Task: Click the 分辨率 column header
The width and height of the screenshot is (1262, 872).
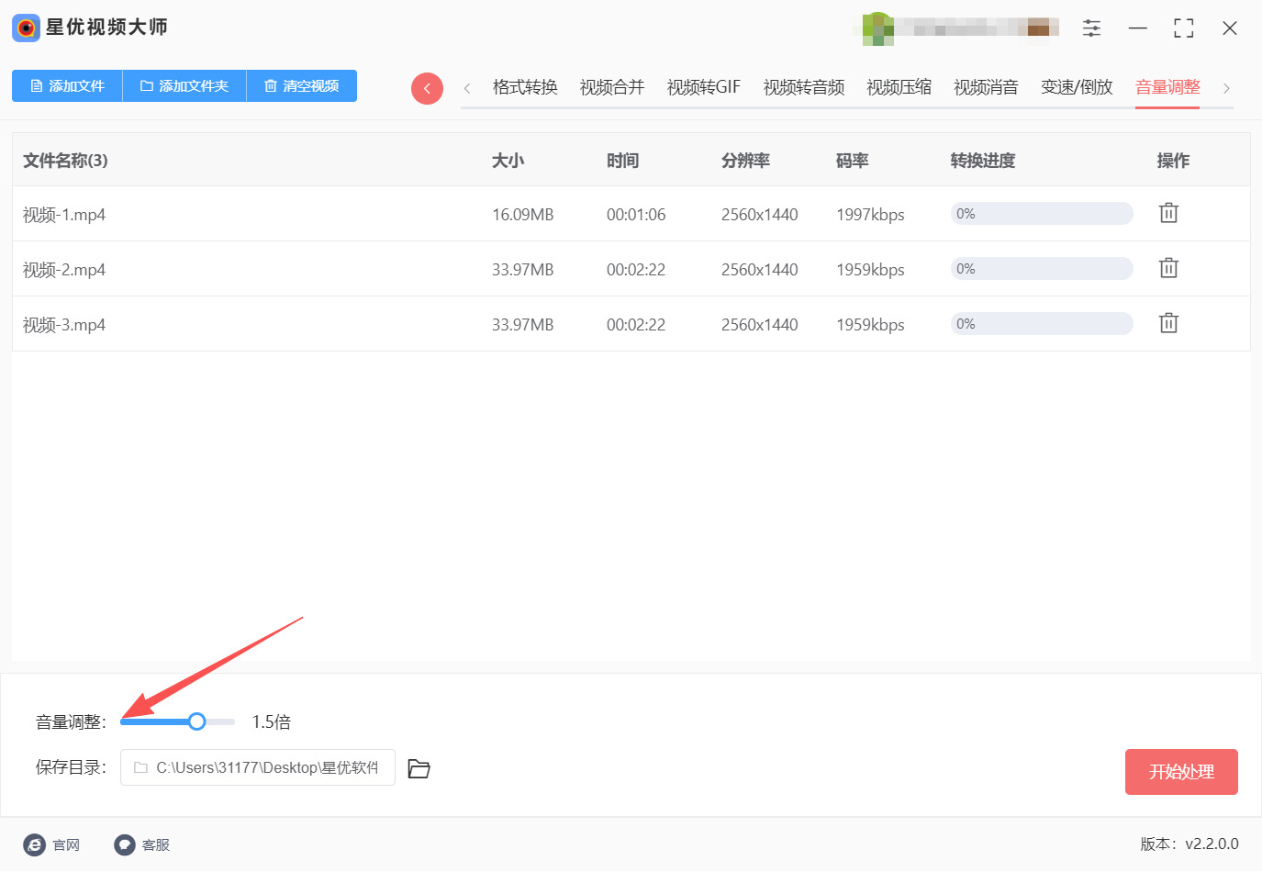Action: coord(745,161)
